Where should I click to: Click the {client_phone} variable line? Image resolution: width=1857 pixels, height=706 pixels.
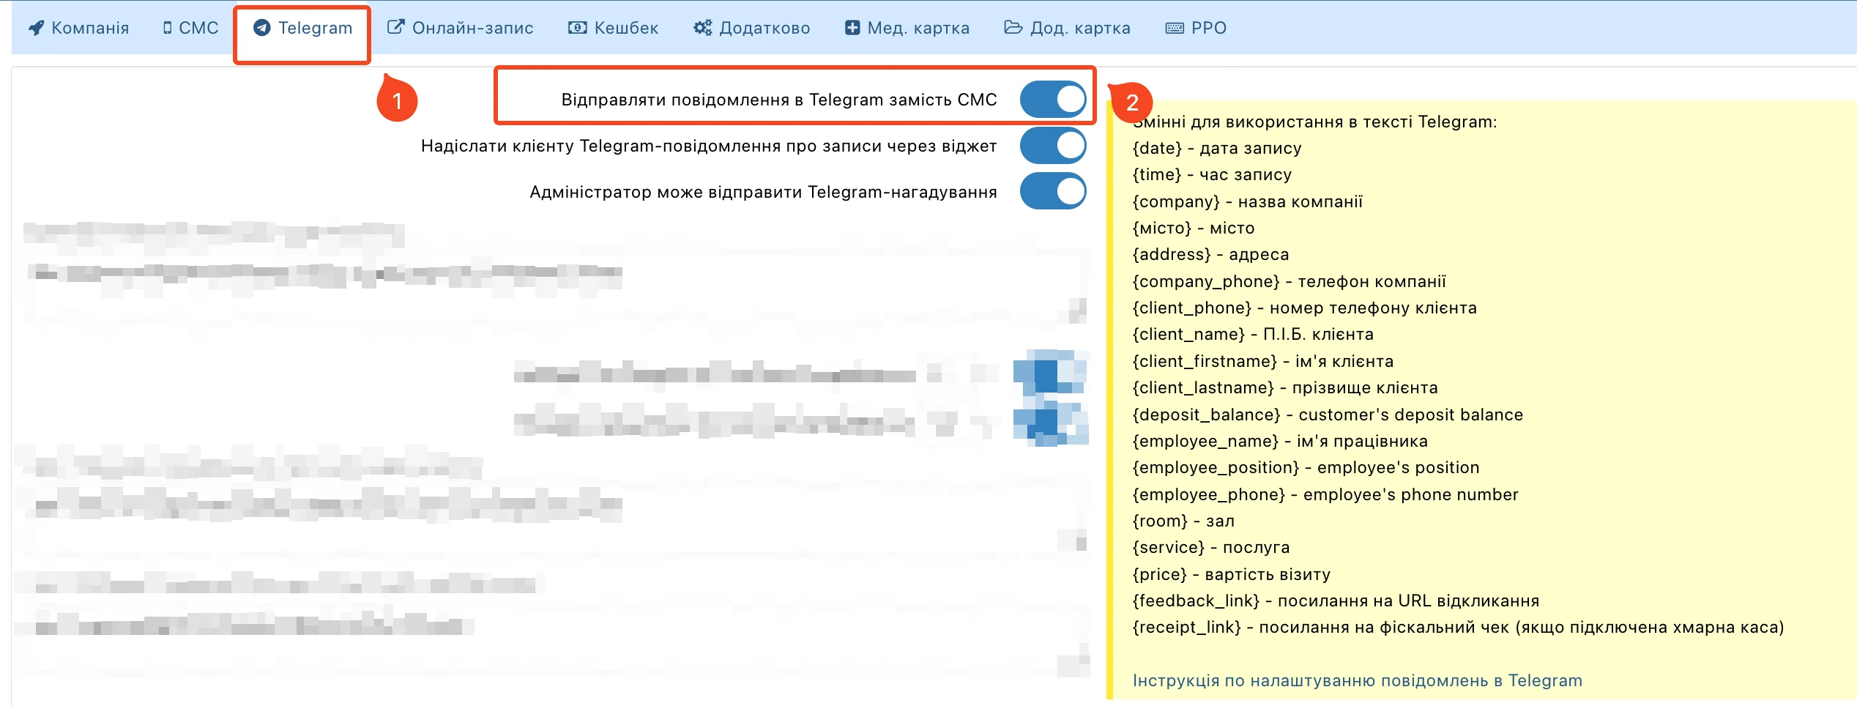click(1305, 308)
